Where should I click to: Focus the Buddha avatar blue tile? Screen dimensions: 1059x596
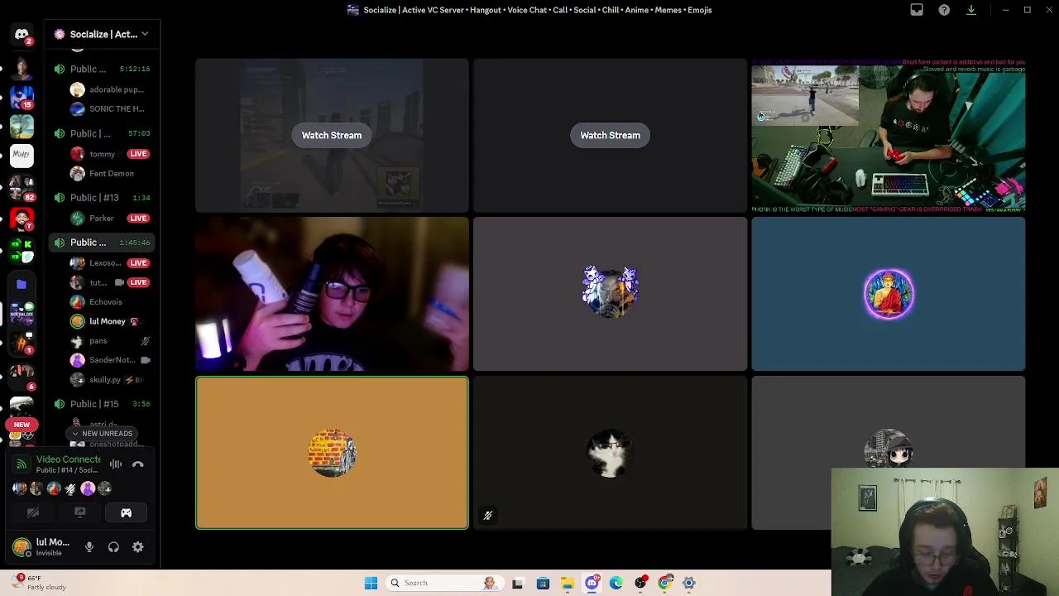pyautogui.click(x=889, y=294)
